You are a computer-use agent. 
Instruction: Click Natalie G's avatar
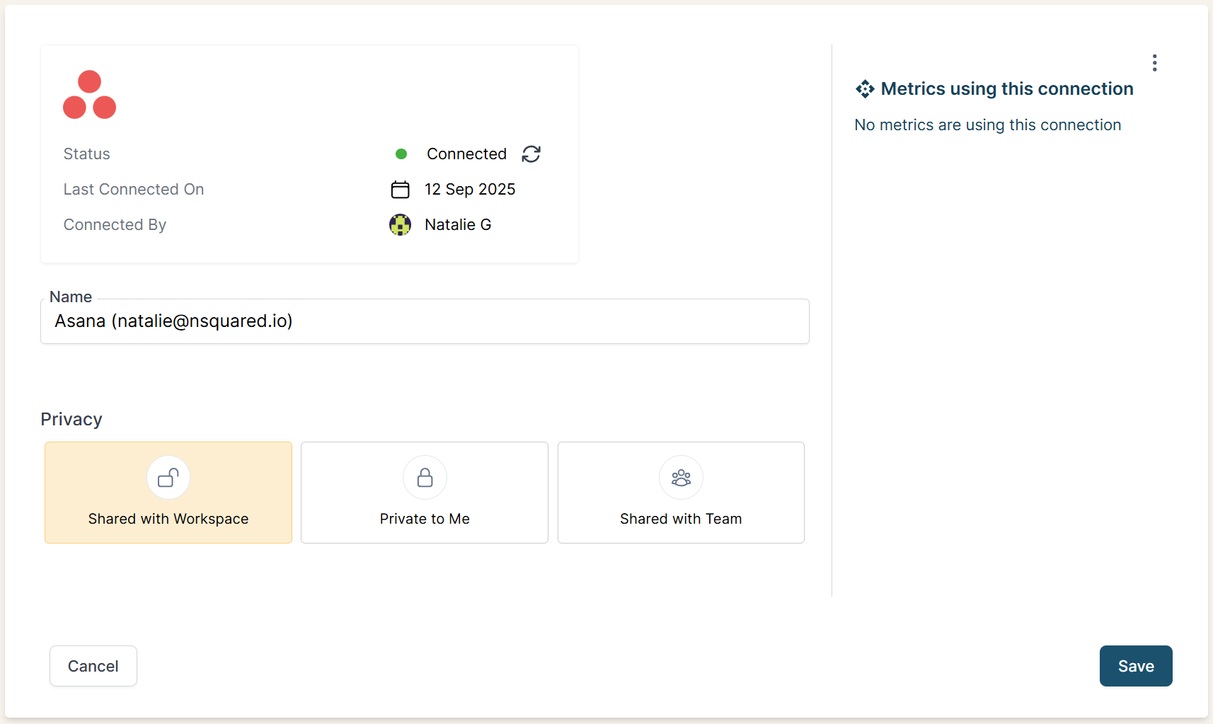tap(400, 224)
